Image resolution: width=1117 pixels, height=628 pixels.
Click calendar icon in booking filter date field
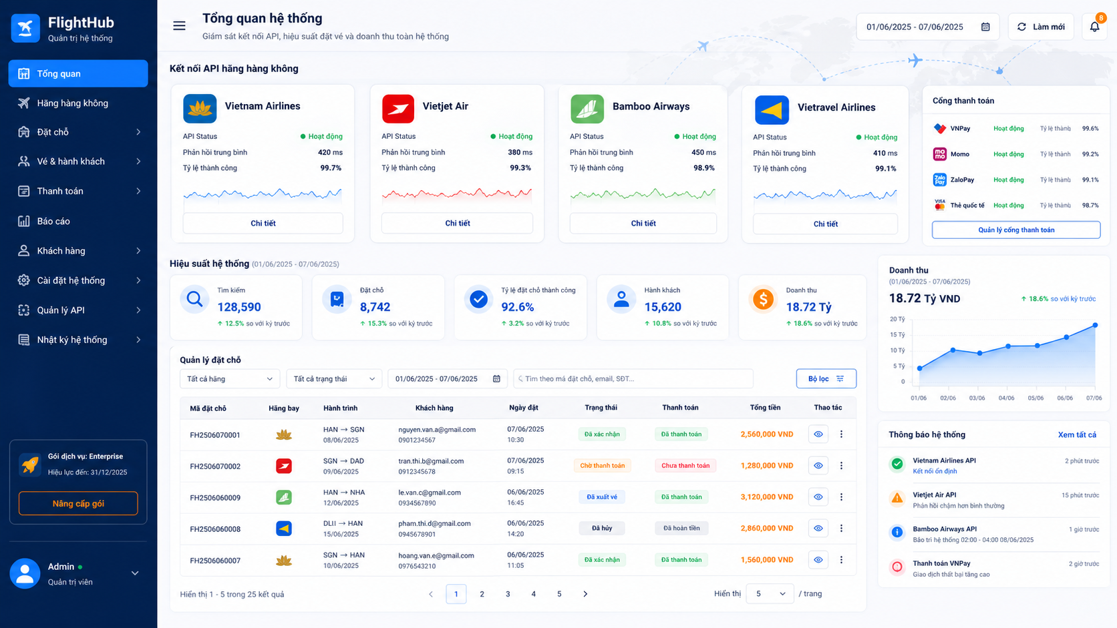(x=496, y=379)
